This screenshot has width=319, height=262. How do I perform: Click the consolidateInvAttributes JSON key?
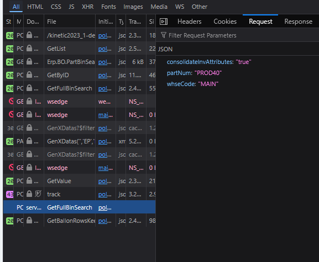200,62
